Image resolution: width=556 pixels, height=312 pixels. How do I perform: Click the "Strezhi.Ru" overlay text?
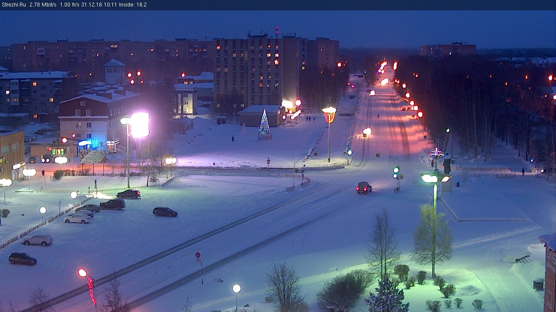(x=13, y=5)
